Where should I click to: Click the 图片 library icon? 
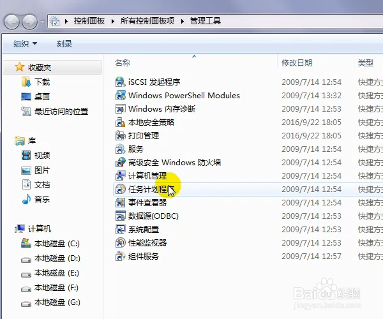[x=26, y=170]
